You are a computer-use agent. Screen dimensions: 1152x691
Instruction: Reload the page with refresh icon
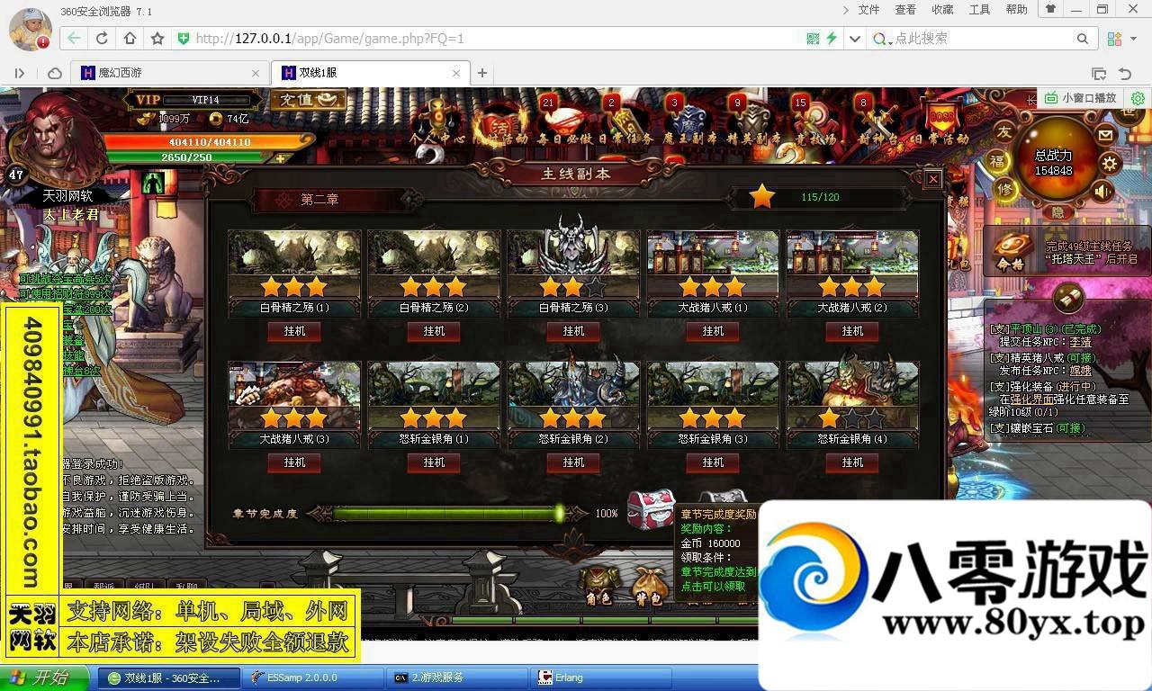(102, 39)
